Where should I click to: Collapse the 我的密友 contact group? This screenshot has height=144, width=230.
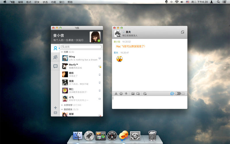click(x=62, y=109)
